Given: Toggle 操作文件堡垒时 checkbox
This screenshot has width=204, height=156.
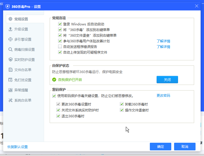Looking at the screenshot, I should pyautogui.click(x=122, y=110).
